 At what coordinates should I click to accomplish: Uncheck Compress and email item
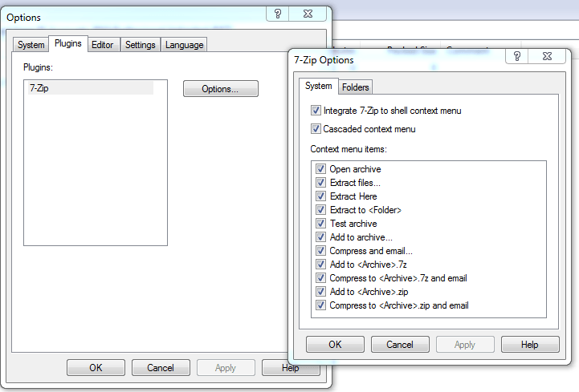(x=321, y=251)
